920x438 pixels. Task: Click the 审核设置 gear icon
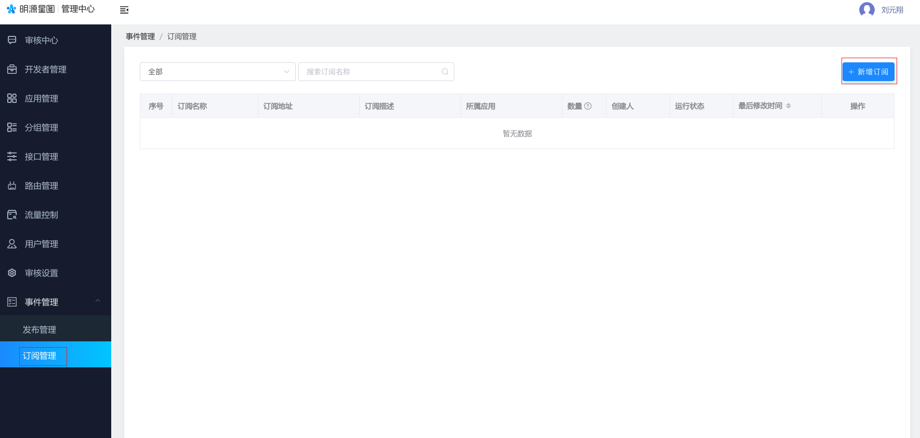[12, 273]
